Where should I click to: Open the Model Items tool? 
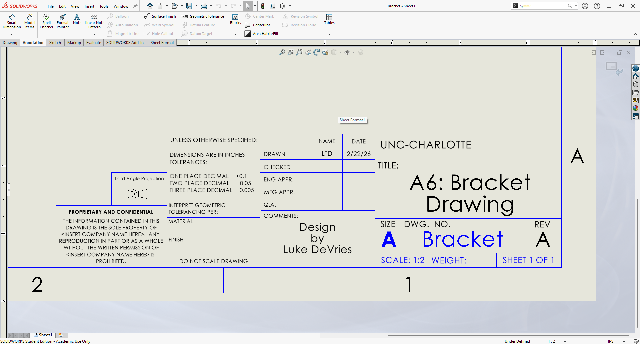coord(30,22)
